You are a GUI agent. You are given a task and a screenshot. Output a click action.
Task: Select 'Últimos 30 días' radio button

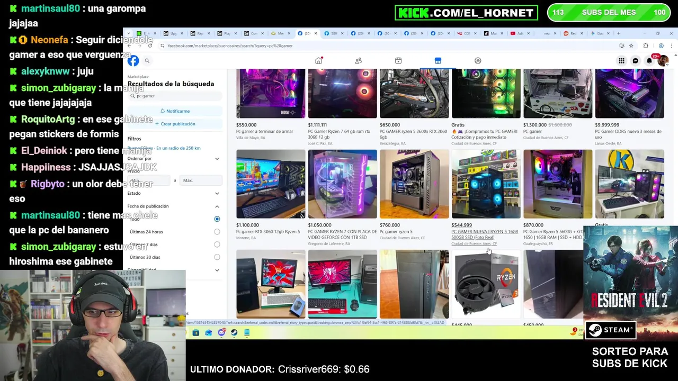tap(217, 257)
